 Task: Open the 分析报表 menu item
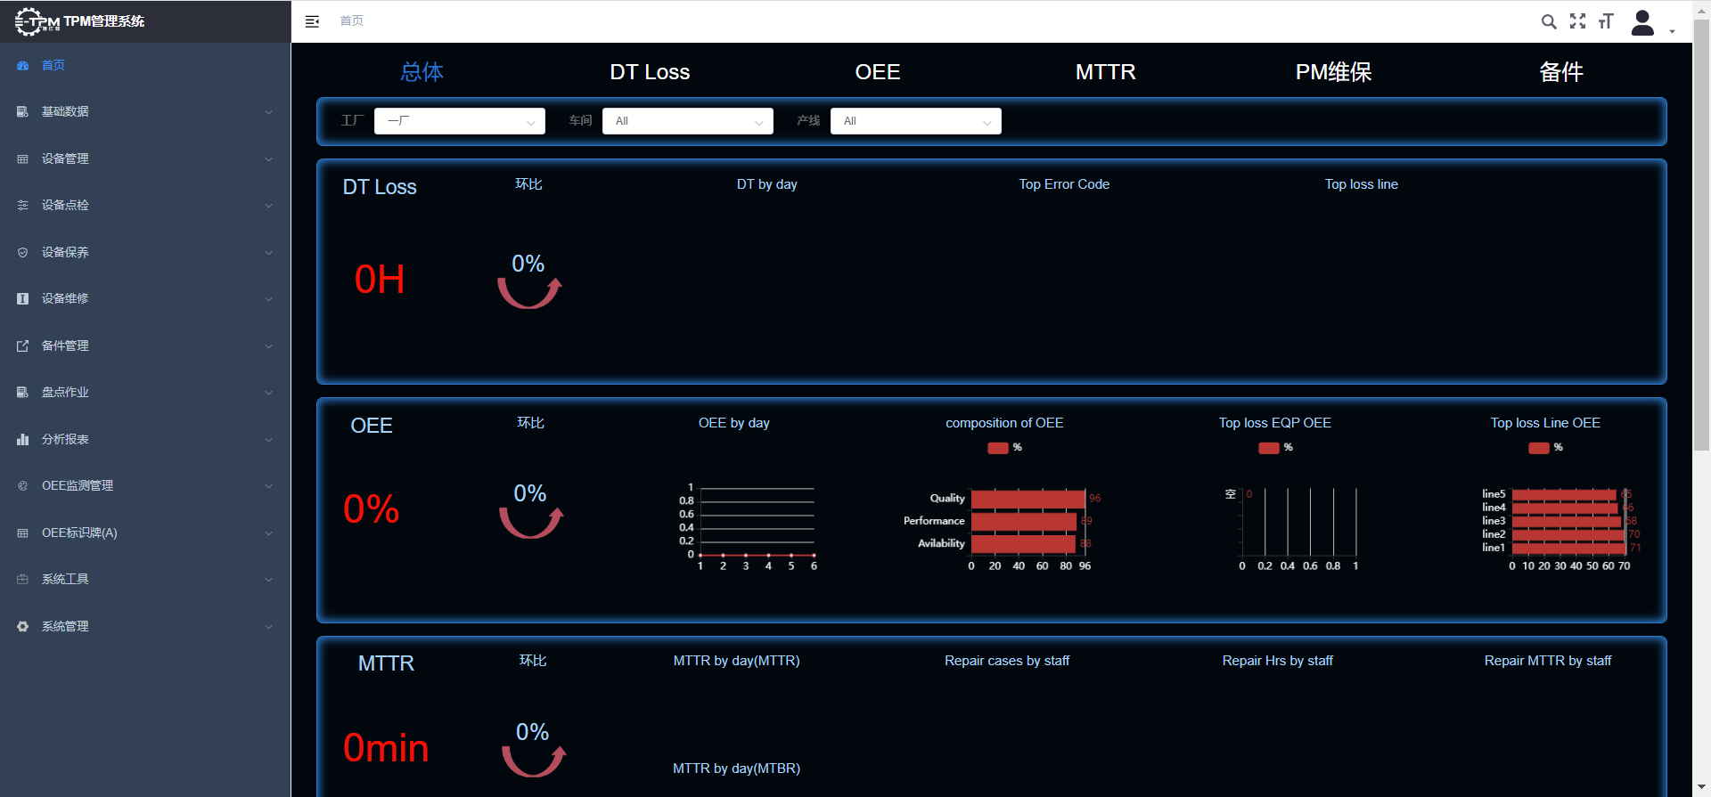coord(145,439)
